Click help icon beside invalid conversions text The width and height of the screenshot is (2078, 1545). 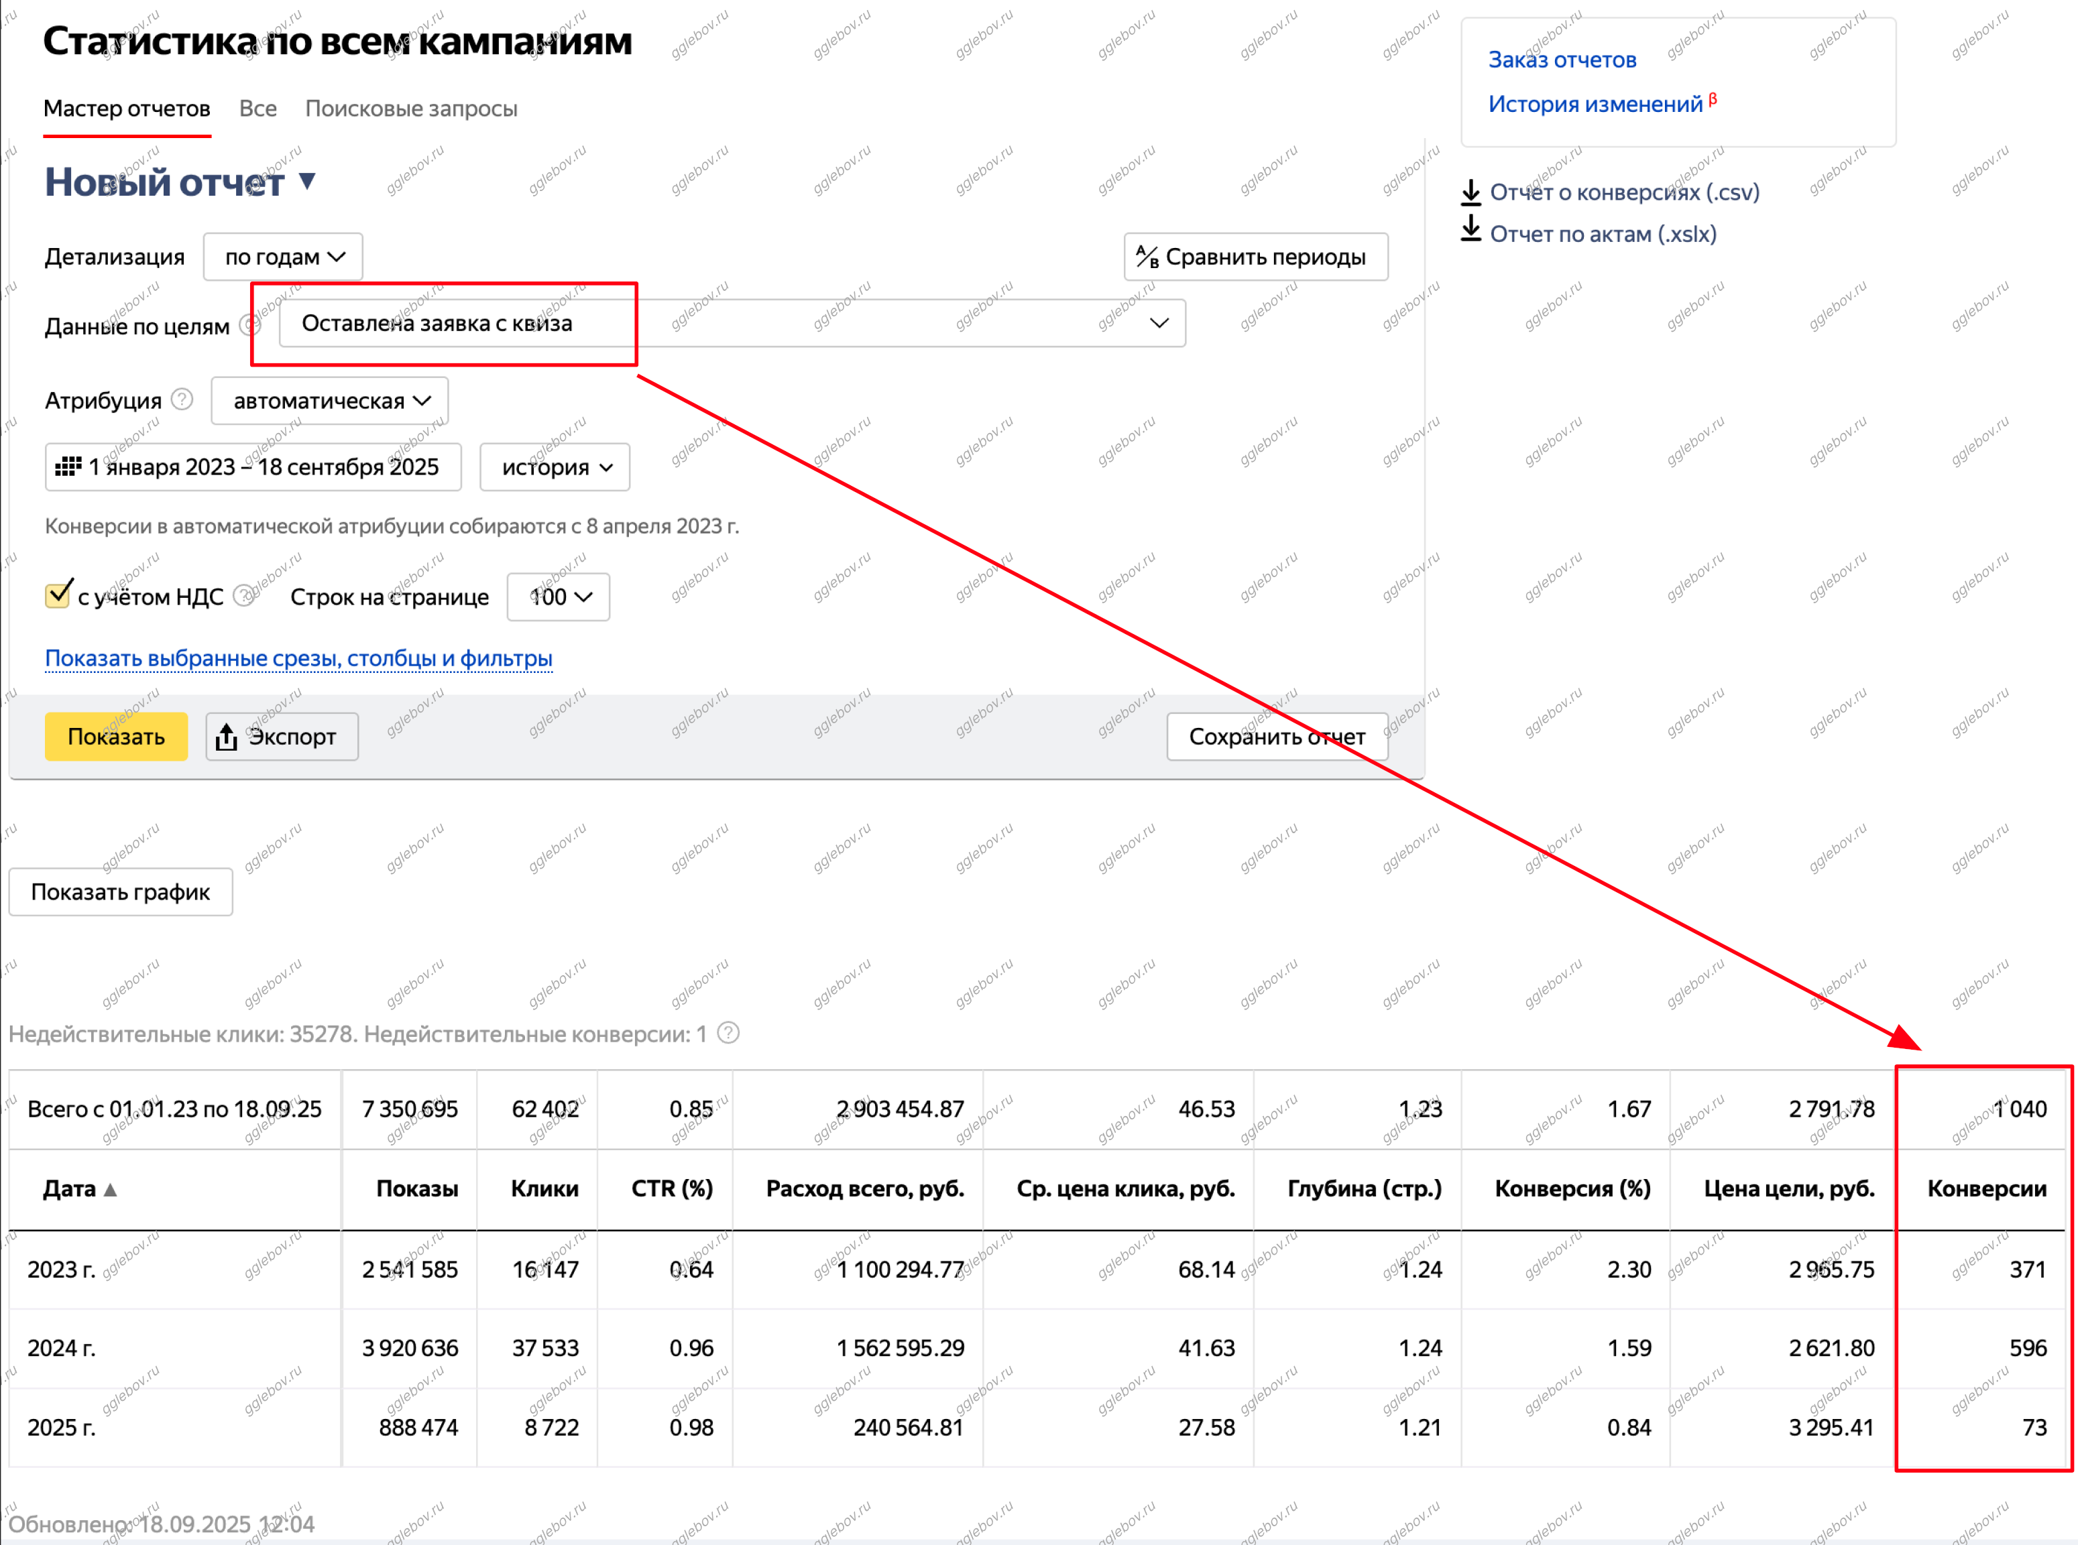[728, 1032]
